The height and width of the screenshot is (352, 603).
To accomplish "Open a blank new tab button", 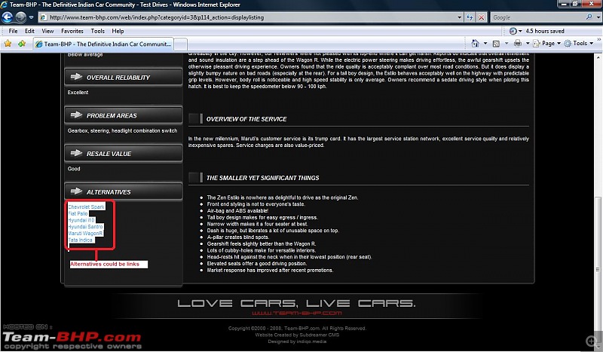I will tap(181, 44).
